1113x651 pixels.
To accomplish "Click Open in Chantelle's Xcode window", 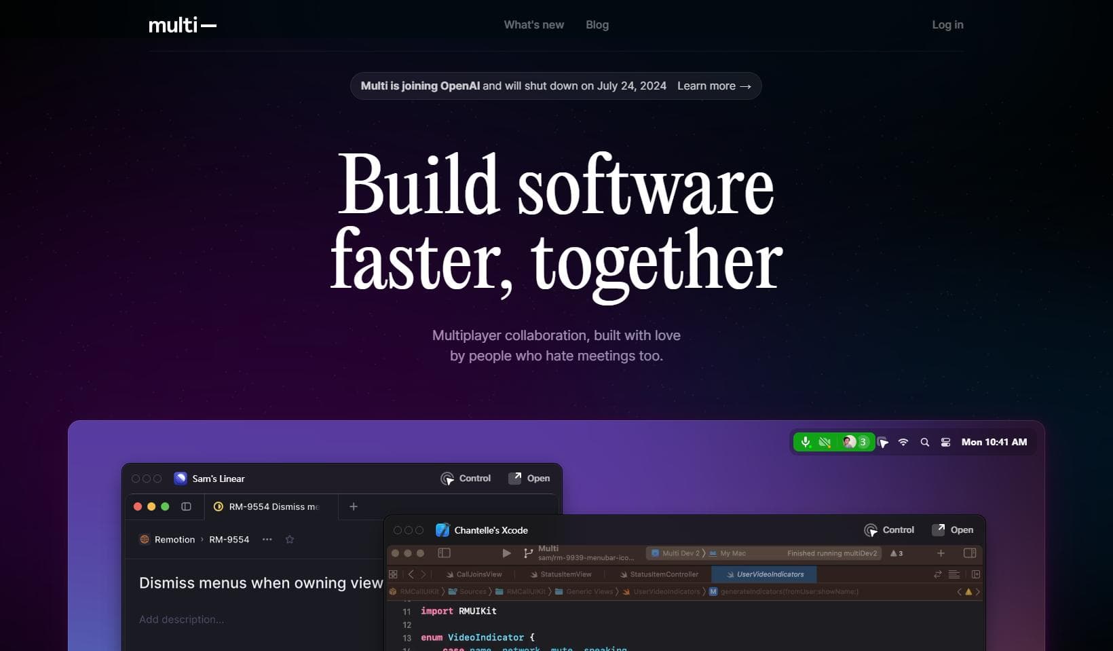I will (953, 529).
